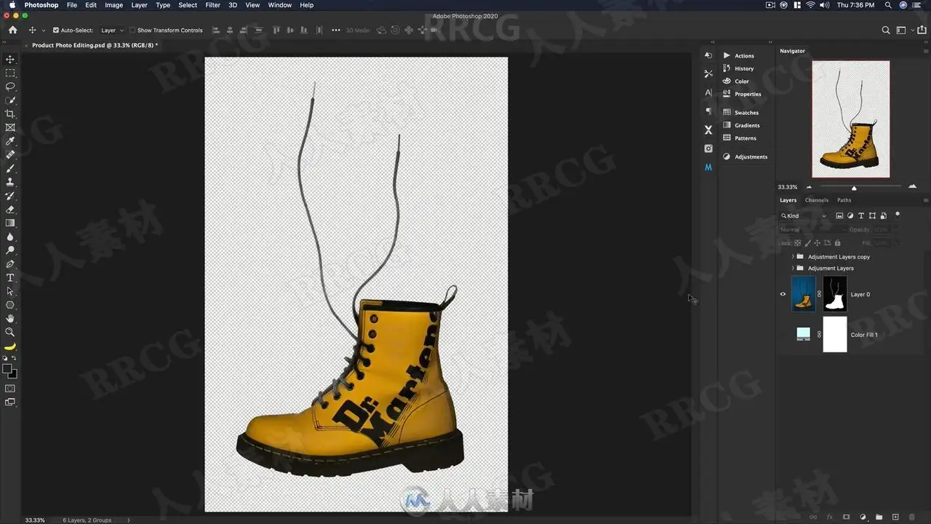The image size is (931, 524).
Task: Select the Clone Stamp tool
Action: (x=10, y=182)
